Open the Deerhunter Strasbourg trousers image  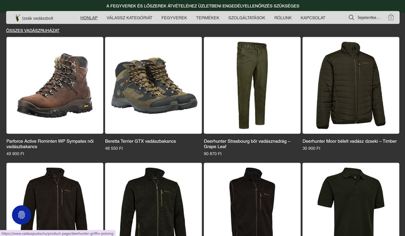252,85
